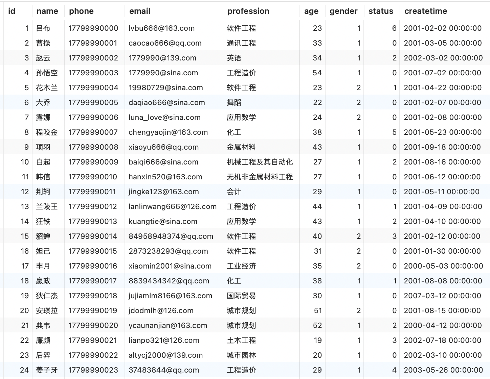Screen dimensions: 490x379
Task: Select the name cell 程咬金
Action: click(x=47, y=132)
